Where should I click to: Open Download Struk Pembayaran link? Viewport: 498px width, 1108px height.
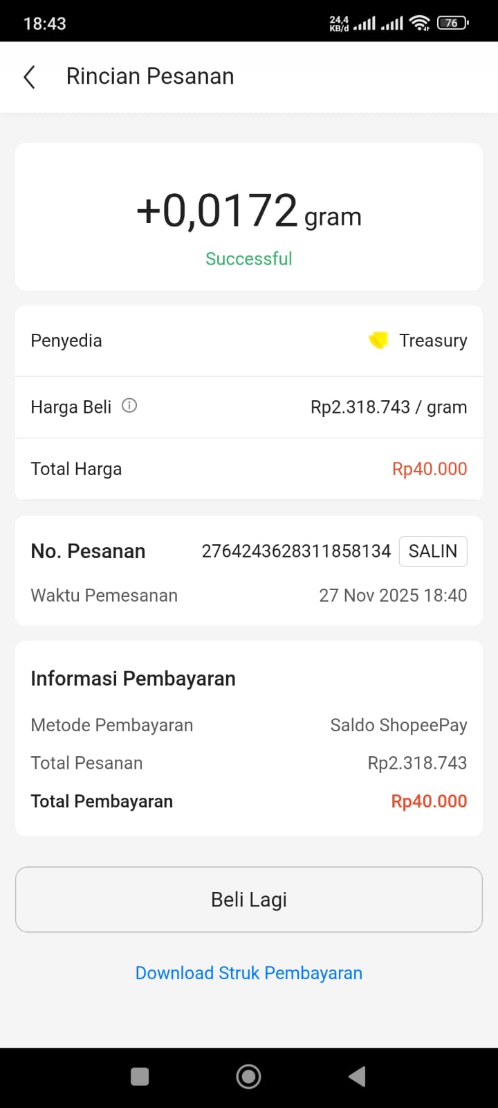(x=249, y=973)
